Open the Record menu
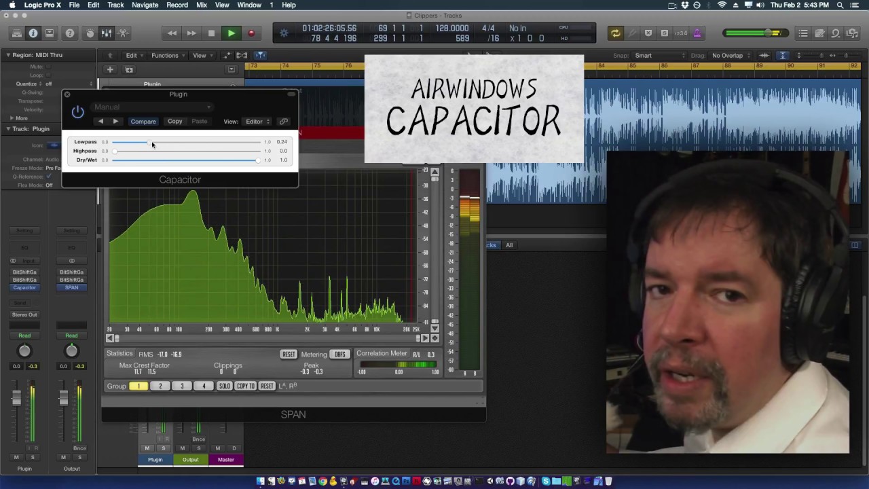The image size is (869, 489). (177, 5)
